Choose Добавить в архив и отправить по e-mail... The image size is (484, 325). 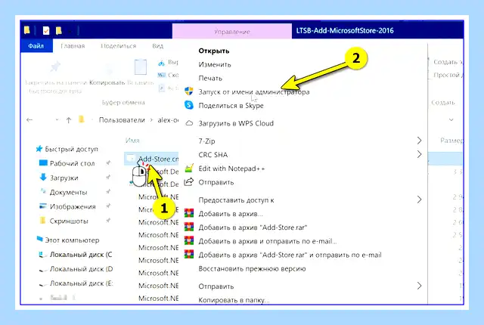tap(267, 241)
